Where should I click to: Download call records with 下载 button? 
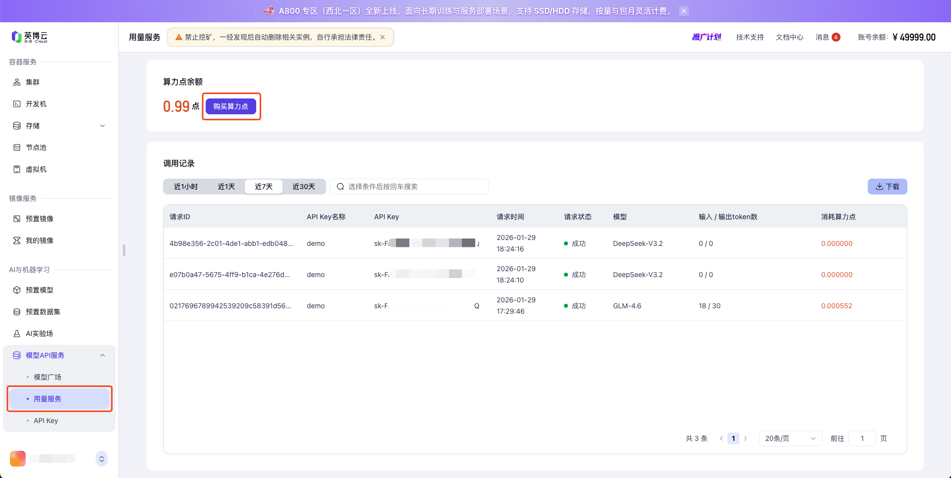(x=887, y=187)
